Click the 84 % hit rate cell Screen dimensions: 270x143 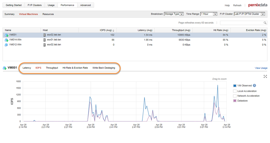tap(211, 35)
